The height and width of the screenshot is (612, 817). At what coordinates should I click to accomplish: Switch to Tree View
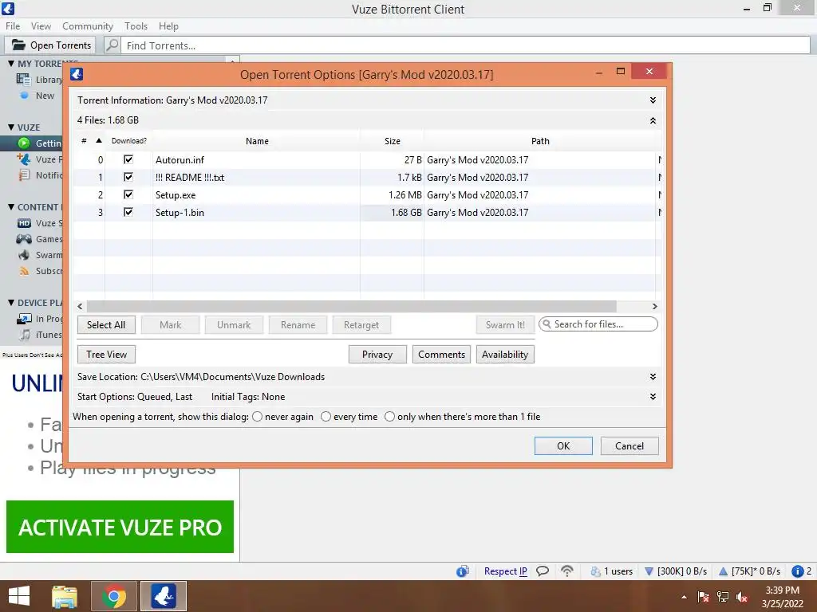[x=106, y=355]
